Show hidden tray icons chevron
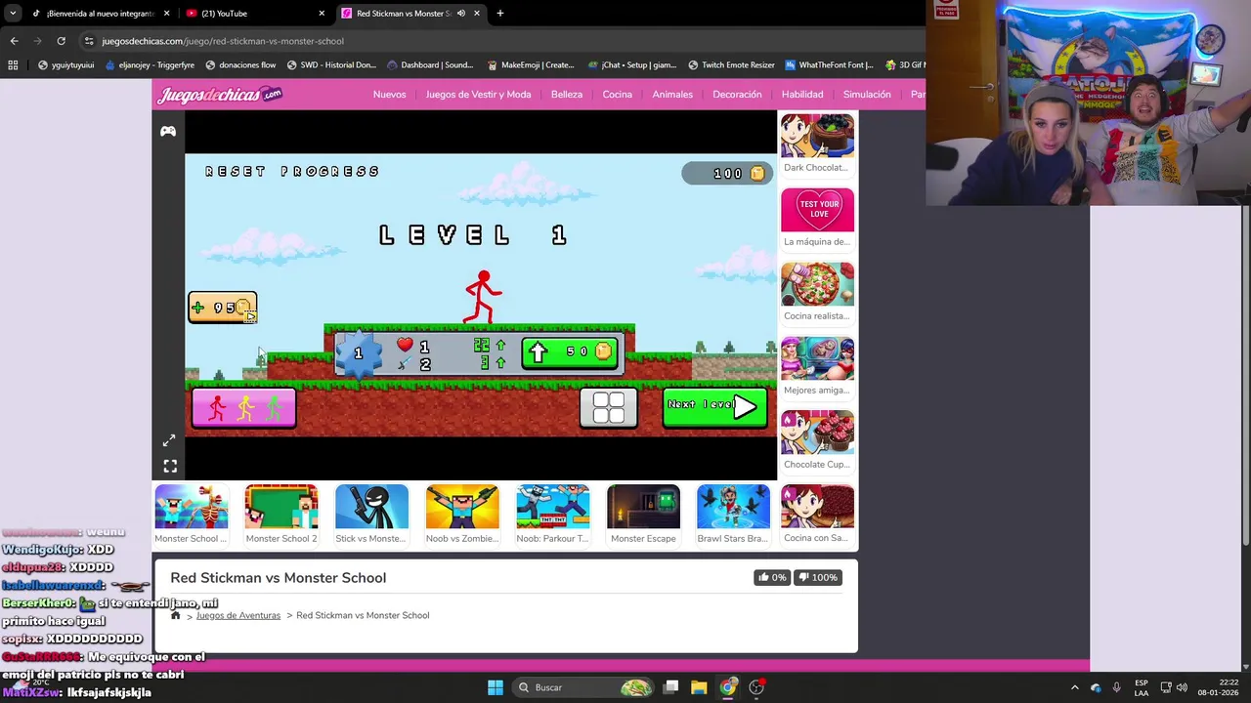The width and height of the screenshot is (1251, 703). click(1074, 687)
